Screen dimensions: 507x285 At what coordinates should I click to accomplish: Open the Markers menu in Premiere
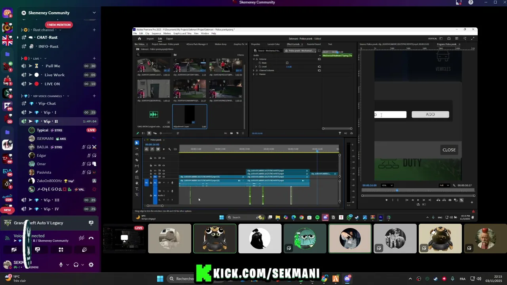[x=167, y=33]
